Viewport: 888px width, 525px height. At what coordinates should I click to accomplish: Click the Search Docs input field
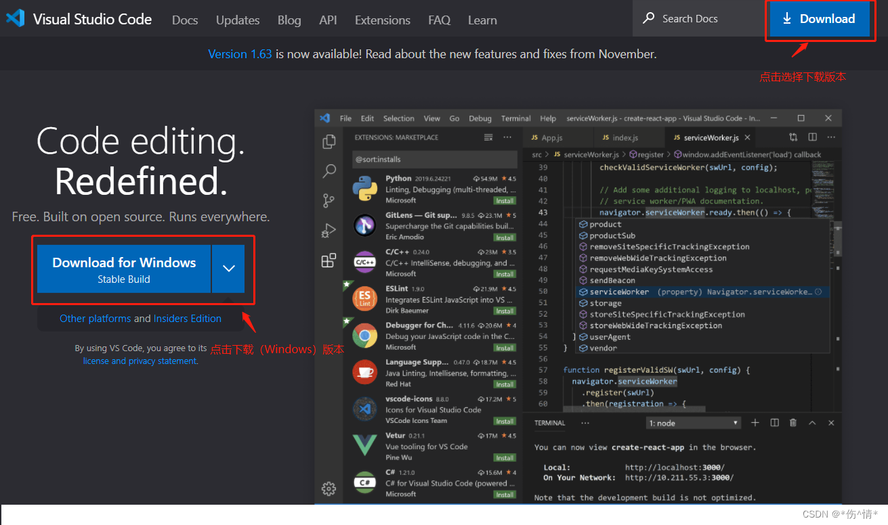tap(698, 18)
